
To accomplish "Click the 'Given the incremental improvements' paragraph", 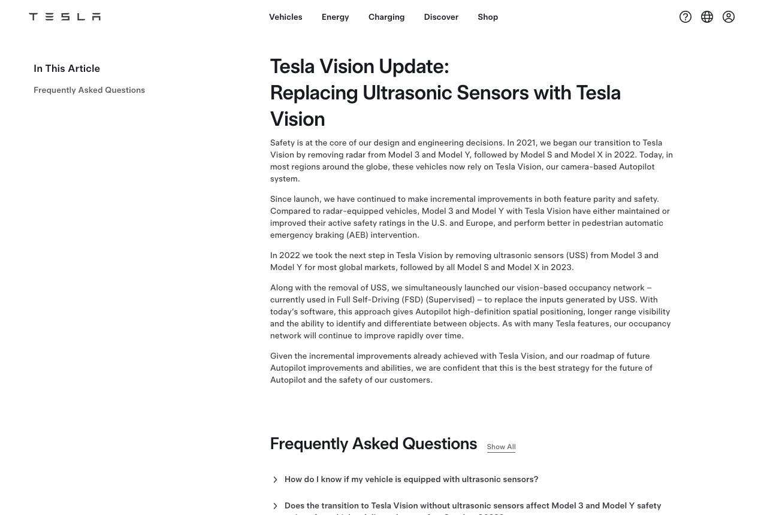I will click(461, 368).
